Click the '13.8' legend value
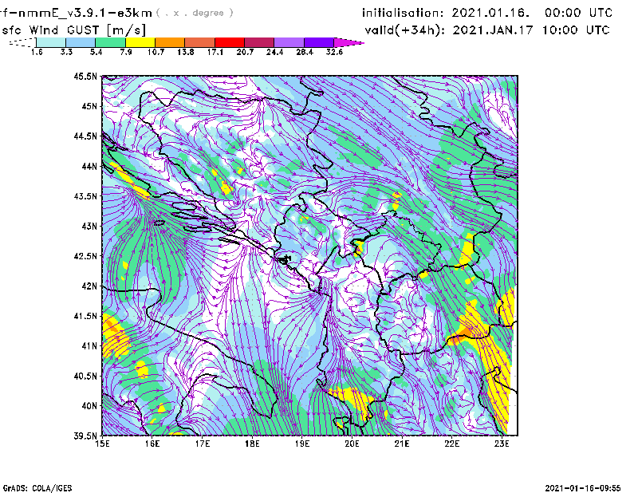The image size is (638, 493). coord(186,52)
